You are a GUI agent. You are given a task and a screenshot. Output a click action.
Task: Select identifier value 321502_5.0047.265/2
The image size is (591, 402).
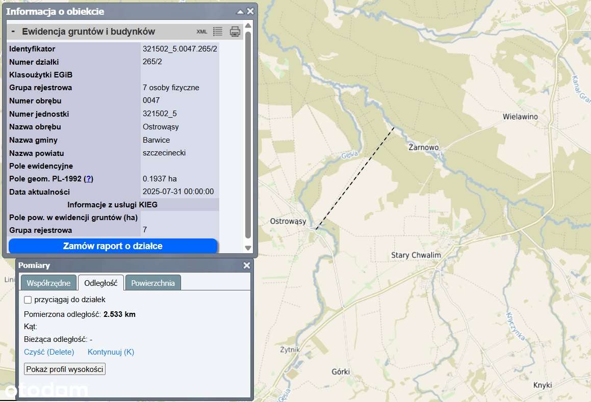(x=180, y=49)
